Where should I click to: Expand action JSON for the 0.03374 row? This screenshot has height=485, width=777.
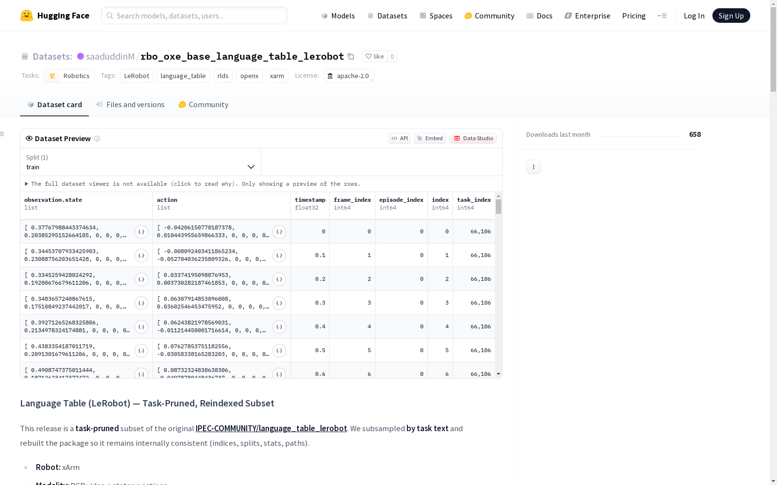tap(279, 279)
